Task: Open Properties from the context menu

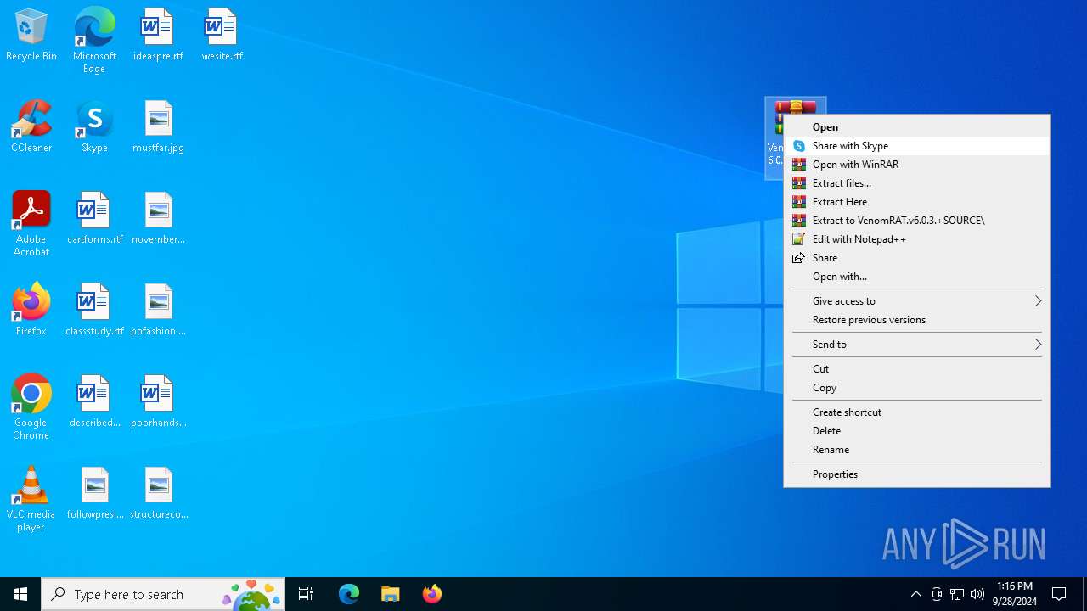Action: click(x=917, y=474)
